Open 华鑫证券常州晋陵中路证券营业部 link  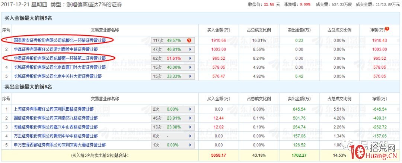(56, 49)
